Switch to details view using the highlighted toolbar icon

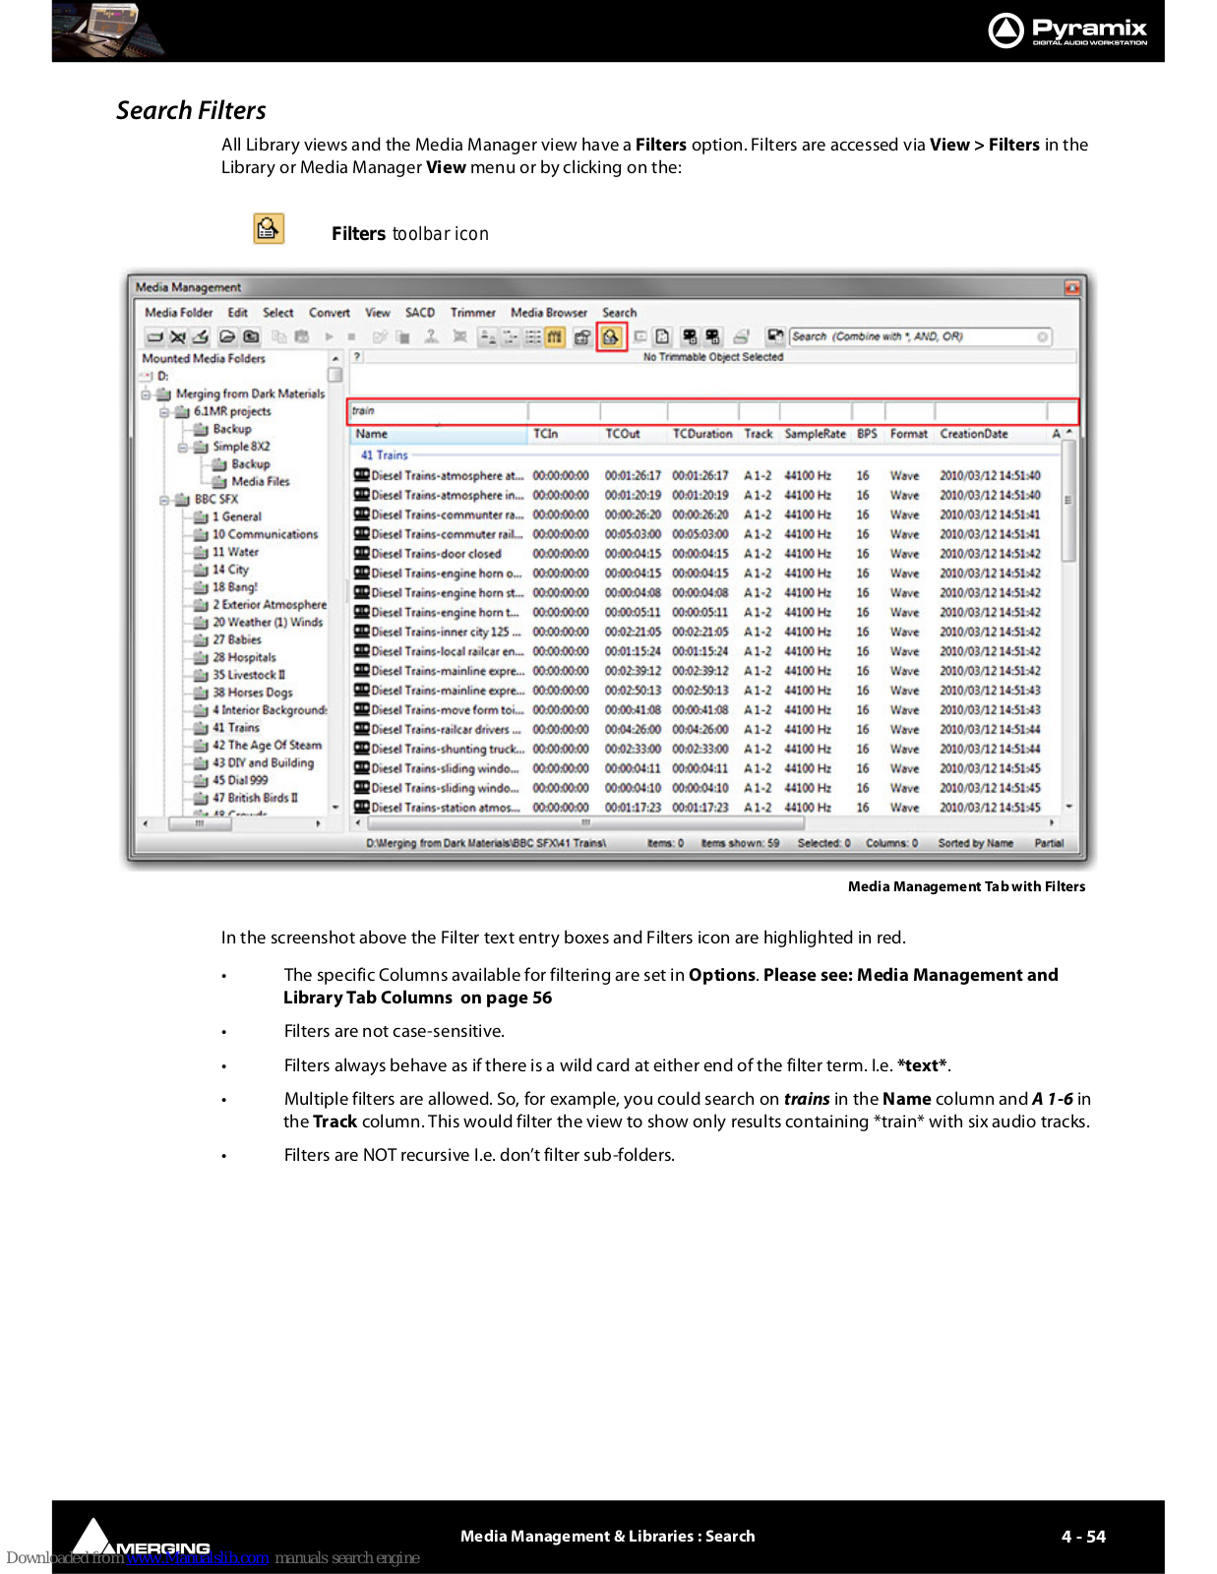click(x=555, y=337)
